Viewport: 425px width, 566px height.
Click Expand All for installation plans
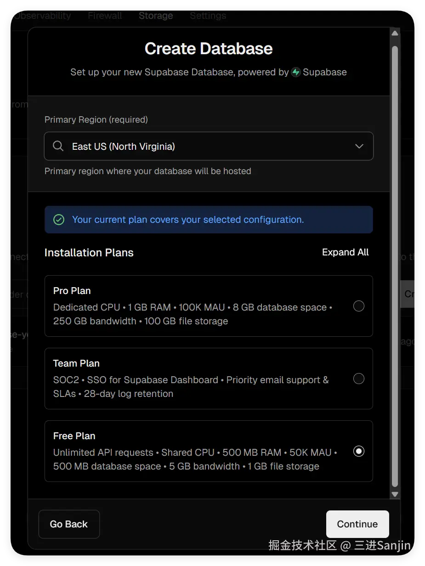(x=346, y=252)
